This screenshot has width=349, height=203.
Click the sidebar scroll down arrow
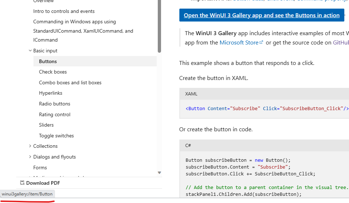(x=159, y=173)
